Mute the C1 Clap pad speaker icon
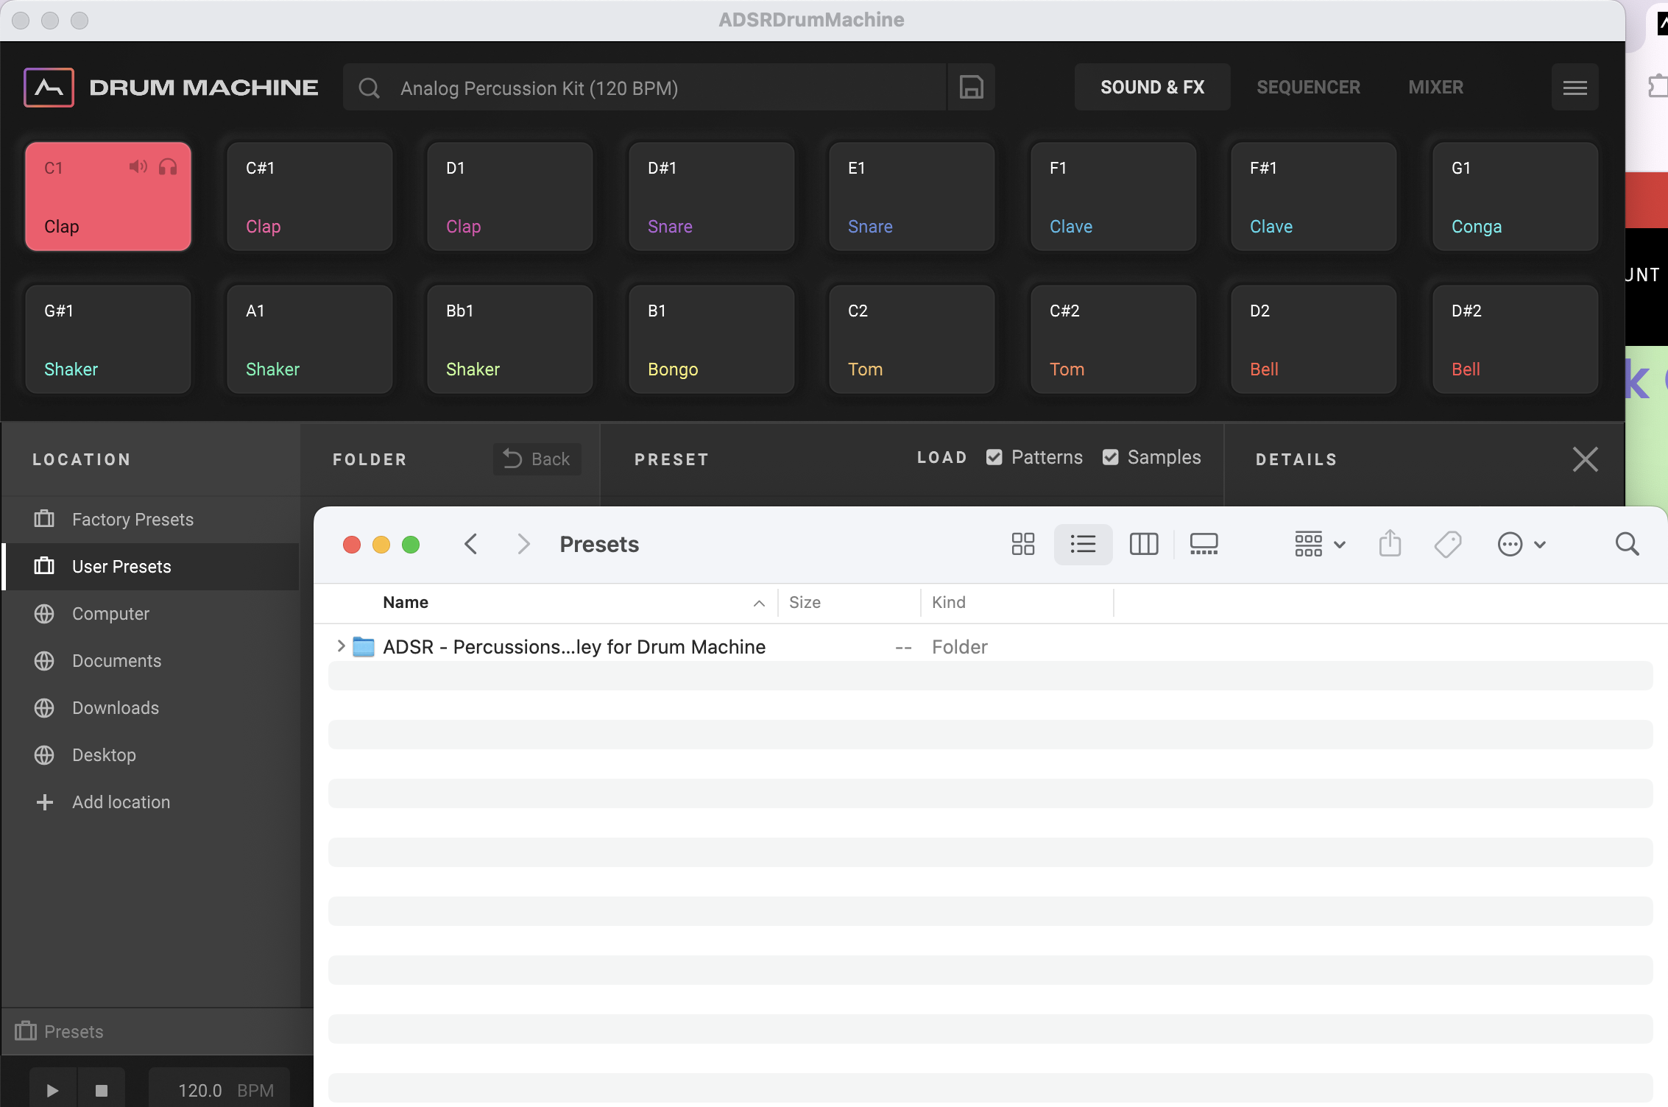The image size is (1668, 1107). pos(138,167)
